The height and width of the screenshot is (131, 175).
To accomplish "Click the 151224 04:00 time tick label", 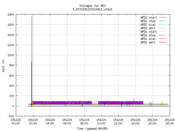I will (x=50, y=122).
